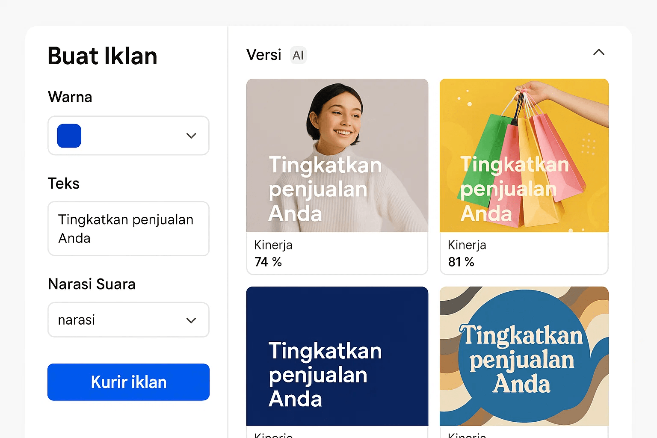This screenshot has height=438, width=657.
Task: Click the Buat Iklan panel title
Action: pos(103,56)
